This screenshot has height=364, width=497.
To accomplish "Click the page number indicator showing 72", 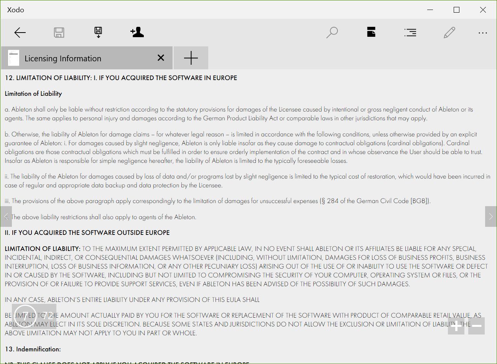I will click(x=34, y=316).
